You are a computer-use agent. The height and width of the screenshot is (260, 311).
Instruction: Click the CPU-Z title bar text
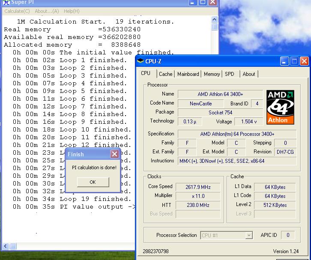point(153,61)
